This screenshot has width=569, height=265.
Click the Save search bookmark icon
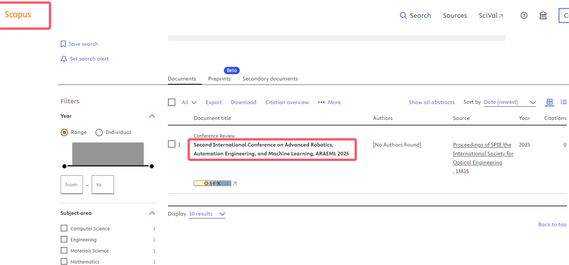coord(63,44)
